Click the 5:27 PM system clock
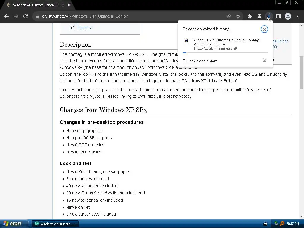 coord(293,224)
